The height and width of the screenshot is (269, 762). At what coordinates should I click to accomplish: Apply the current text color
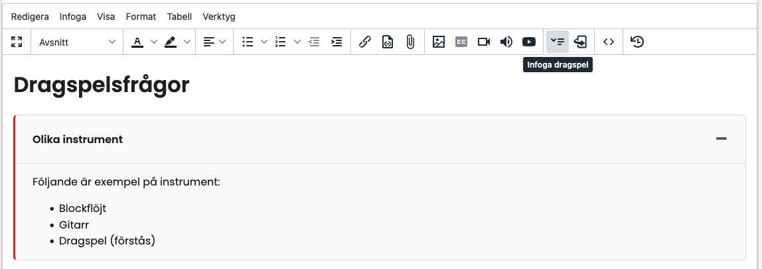[x=137, y=42]
